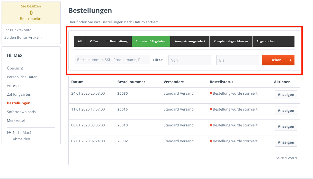This screenshot has width=313, height=179.
Task: Select Komplett ausgeliefert filter tab
Action: point(190,41)
